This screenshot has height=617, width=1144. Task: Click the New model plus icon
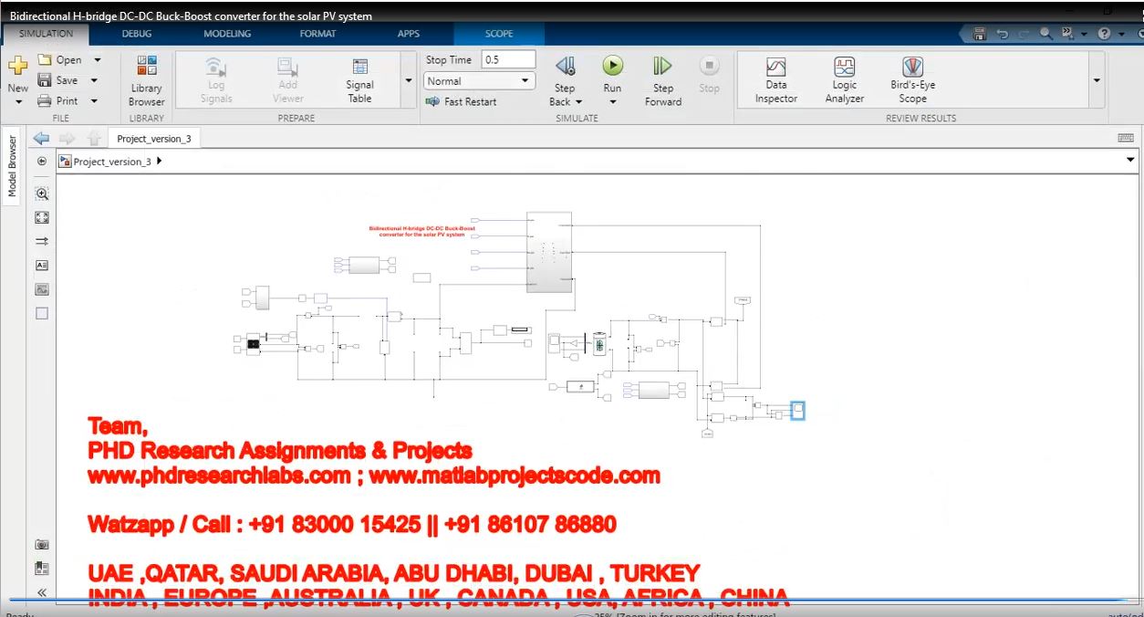pos(17,66)
